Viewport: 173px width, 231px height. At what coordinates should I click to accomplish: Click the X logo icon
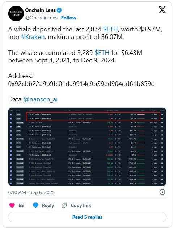(x=162, y=10)
